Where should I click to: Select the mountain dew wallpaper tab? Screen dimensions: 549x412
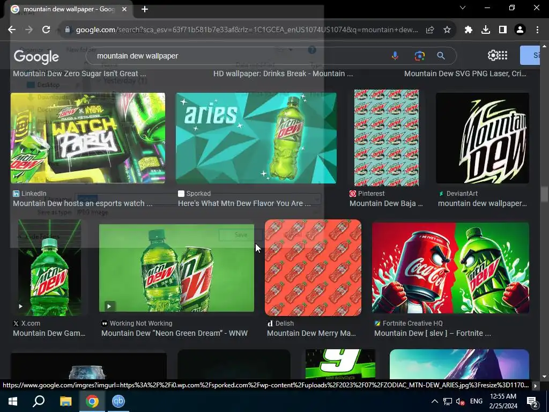68,10
